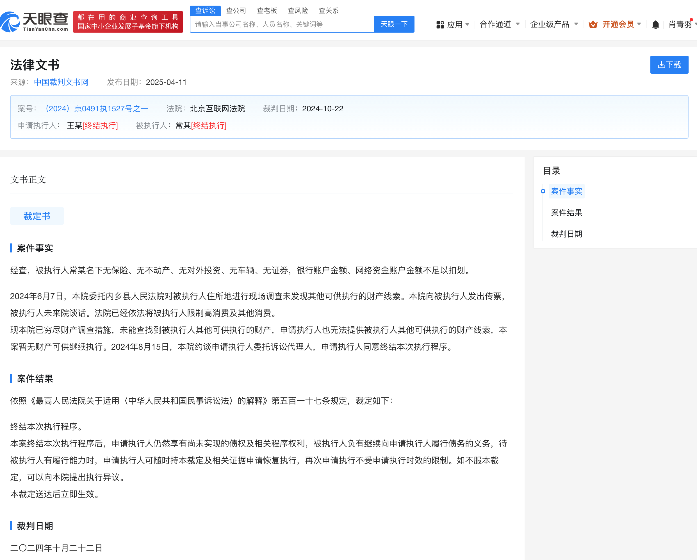Open case number 京0491执1527号之一 link

tap(96, 109)
